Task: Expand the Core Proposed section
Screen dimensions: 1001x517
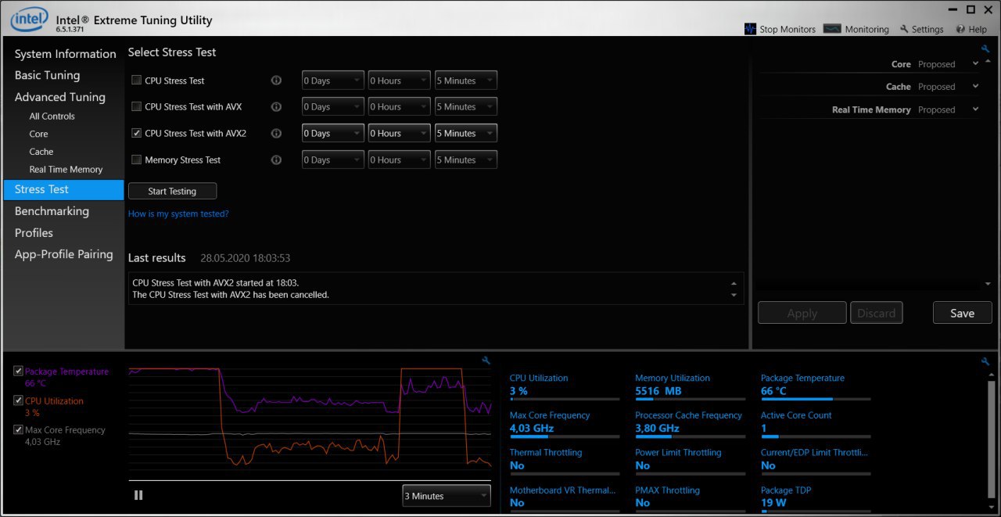Action: click(x=976, y=64)
